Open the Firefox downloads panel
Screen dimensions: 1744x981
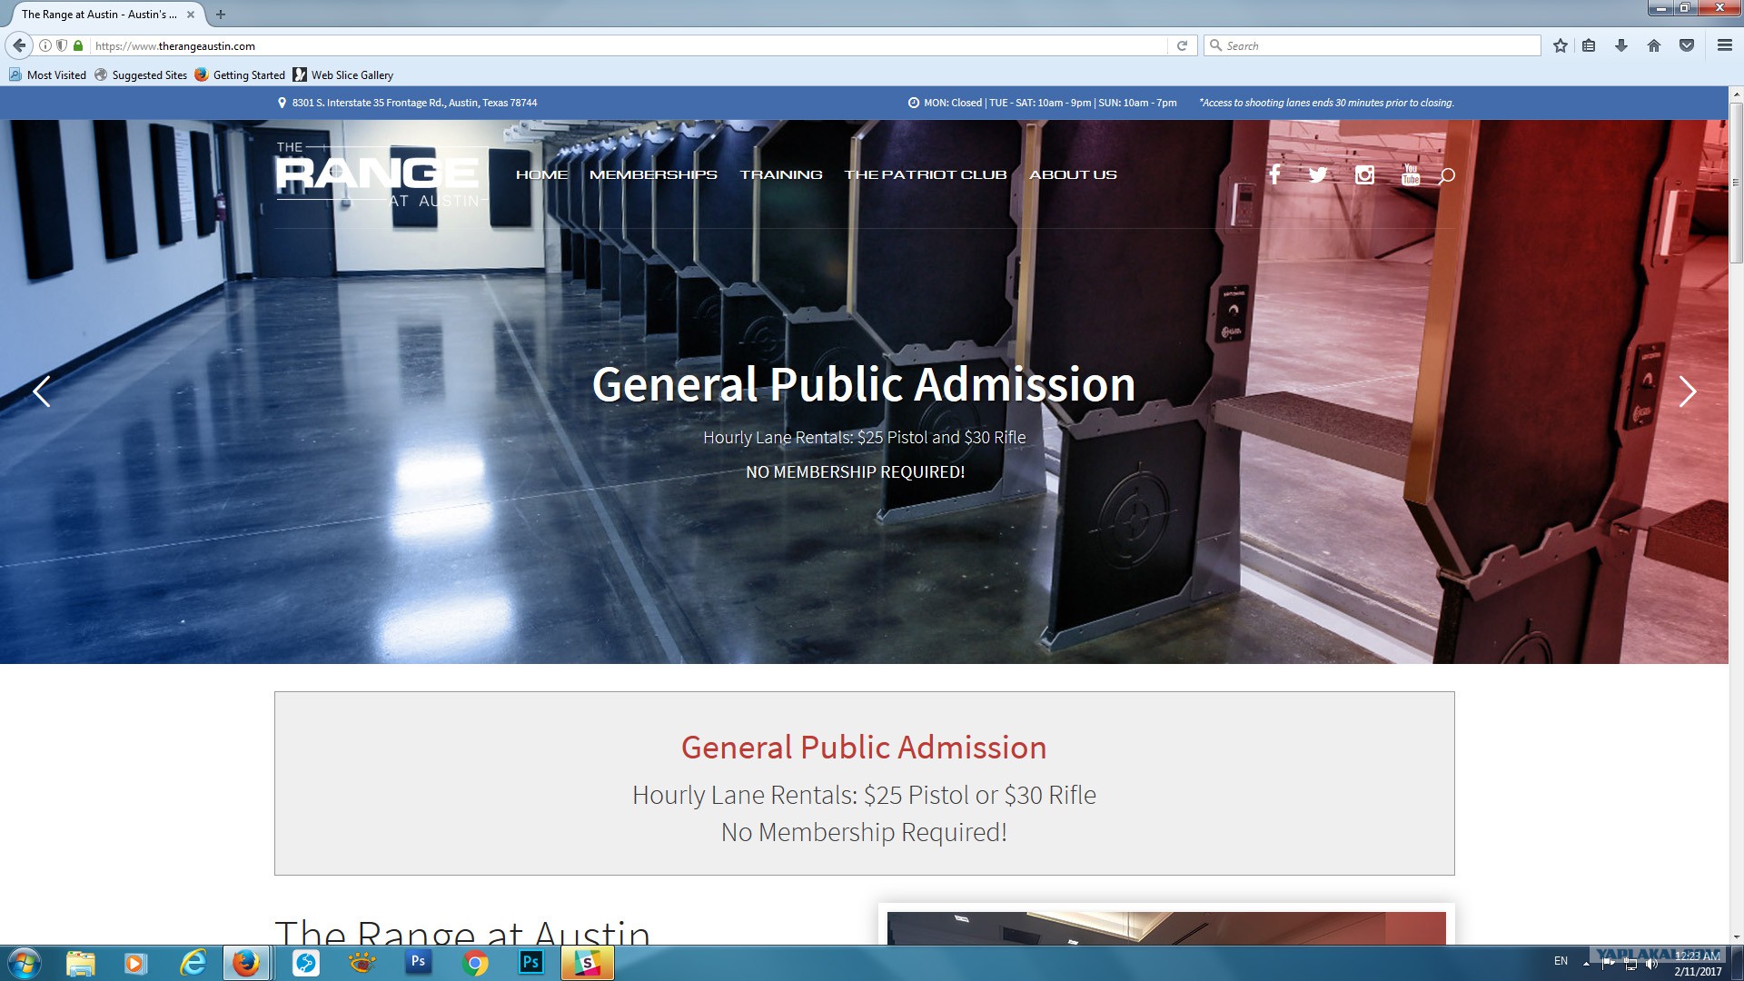1621,45
